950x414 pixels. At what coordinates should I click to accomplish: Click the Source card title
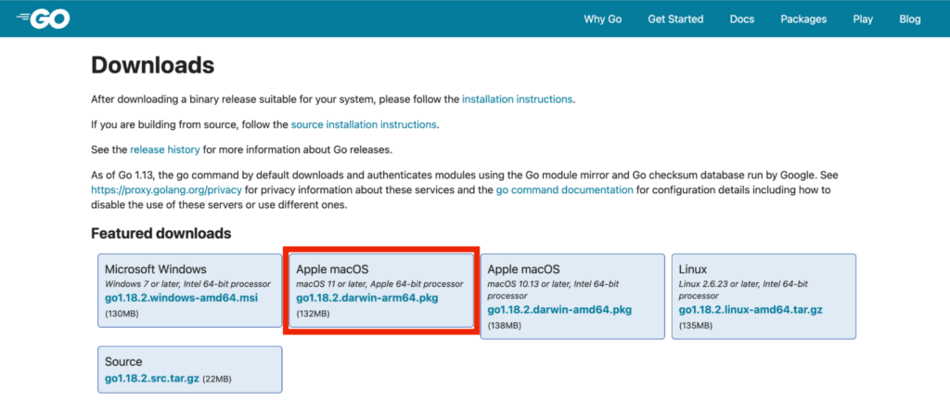123,362
